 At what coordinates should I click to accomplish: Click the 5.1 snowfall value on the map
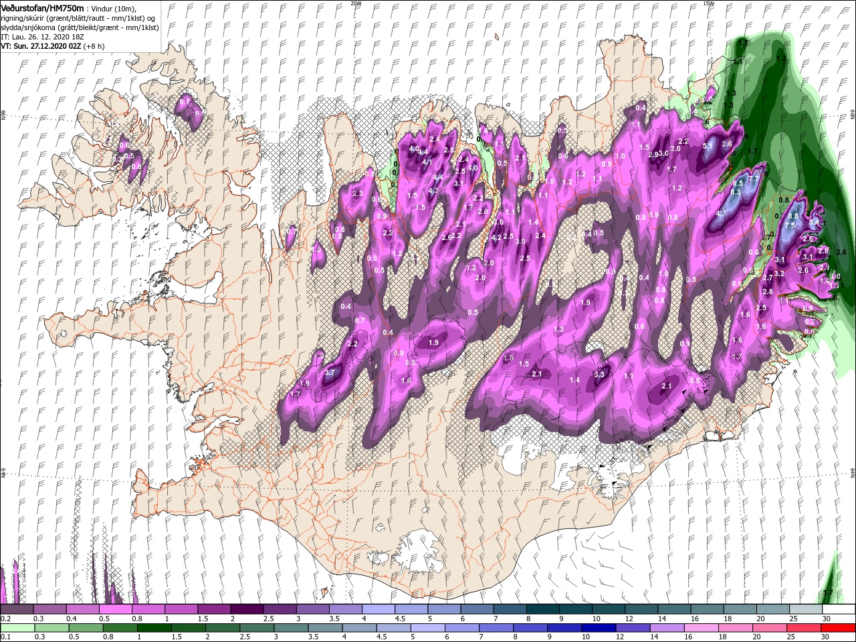[x=709, y=144]
